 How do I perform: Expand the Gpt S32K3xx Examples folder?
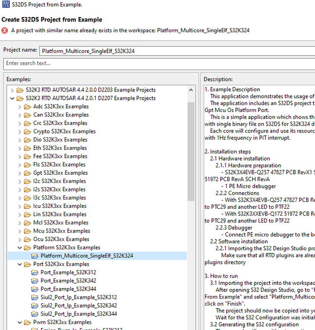click(20, 173)
